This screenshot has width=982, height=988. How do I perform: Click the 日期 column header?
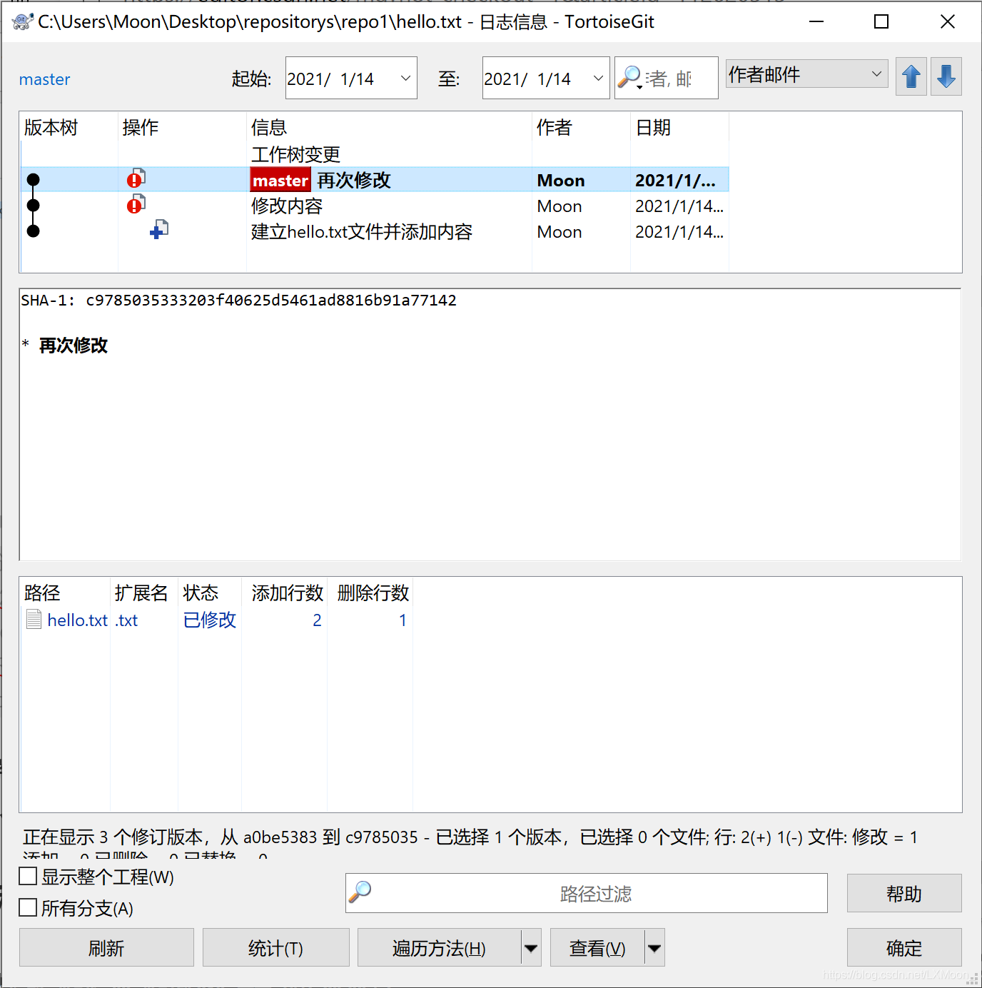679,127
